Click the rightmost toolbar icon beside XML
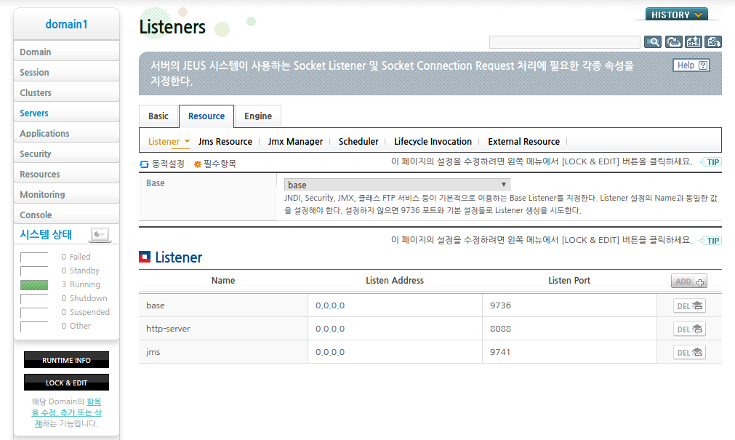 coord(713,42)
